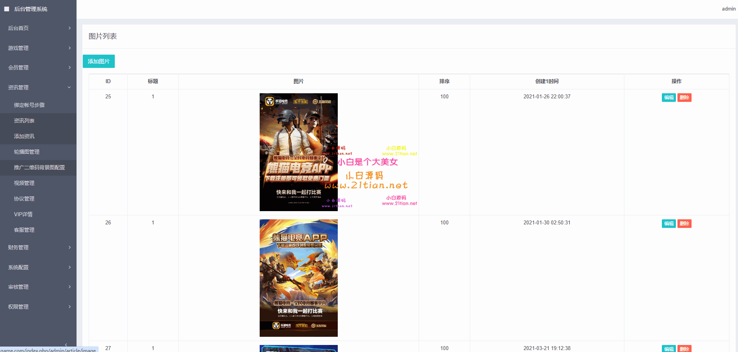Open 资讯管理 in the sidebar

pyautogui.click(x=38, y=87)
